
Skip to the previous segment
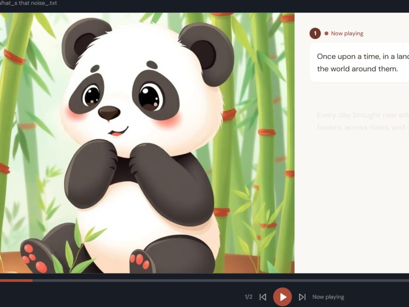tap(263, 297)
